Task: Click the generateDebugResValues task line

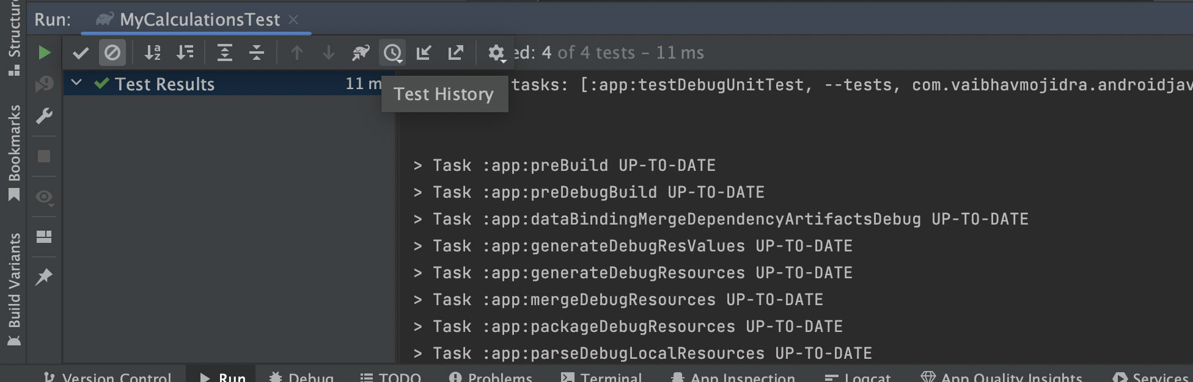Action: 633,246
